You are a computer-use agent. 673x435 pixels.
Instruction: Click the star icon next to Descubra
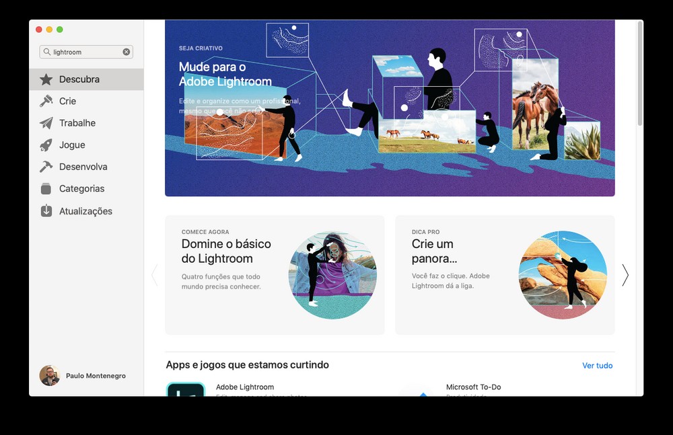[x=46, y=79]
